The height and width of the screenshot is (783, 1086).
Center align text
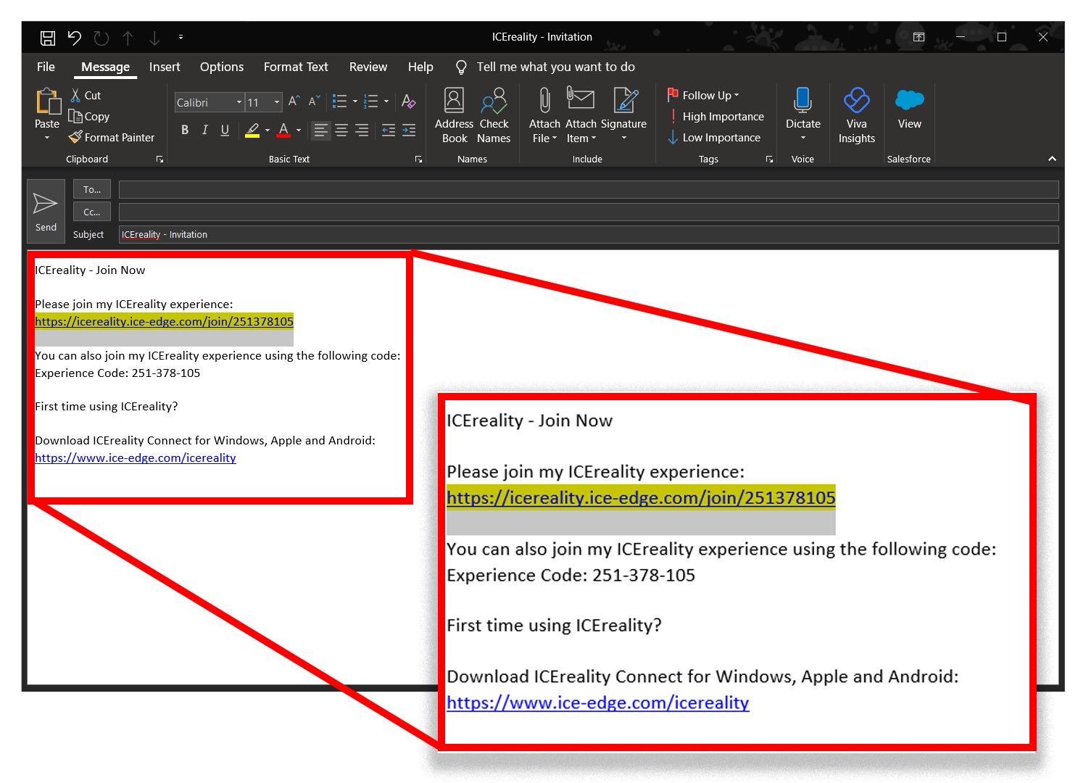pos(341,130)
